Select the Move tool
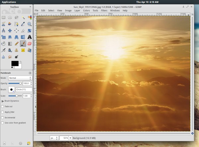The height and width of the screenshot is (147, 199). coord(10,31)
